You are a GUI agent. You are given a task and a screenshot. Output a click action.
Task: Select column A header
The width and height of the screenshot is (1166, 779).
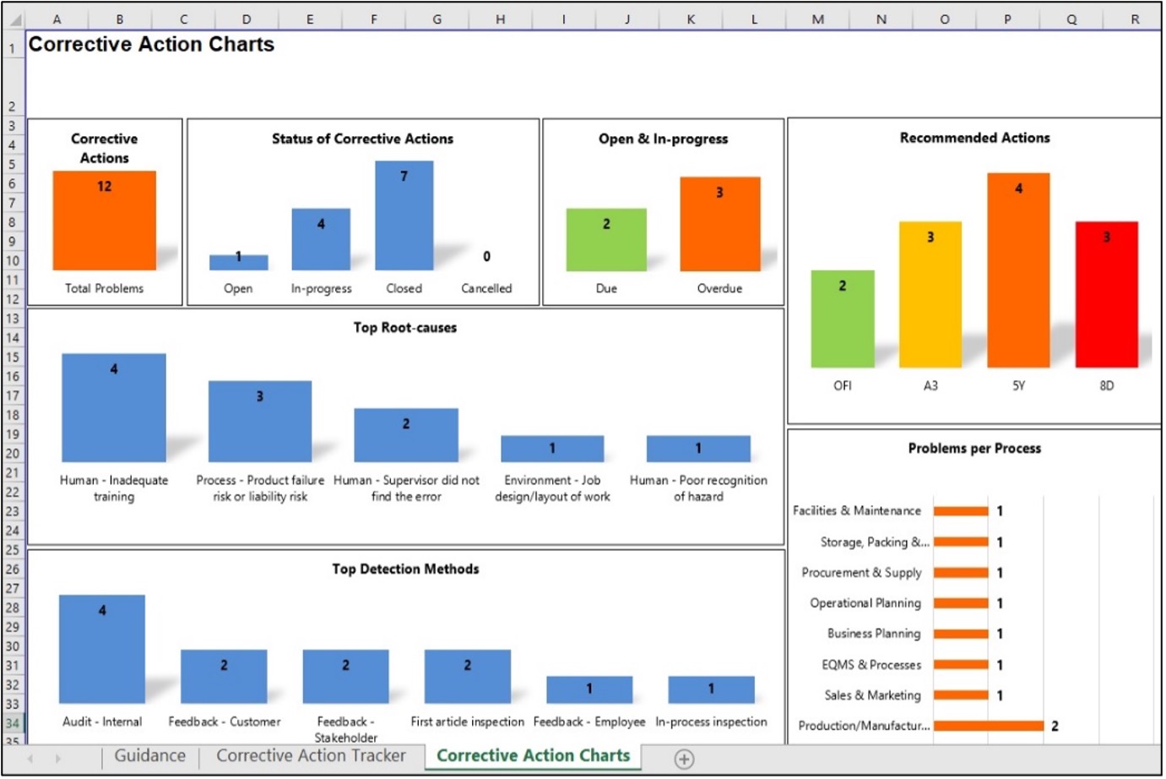57,19
